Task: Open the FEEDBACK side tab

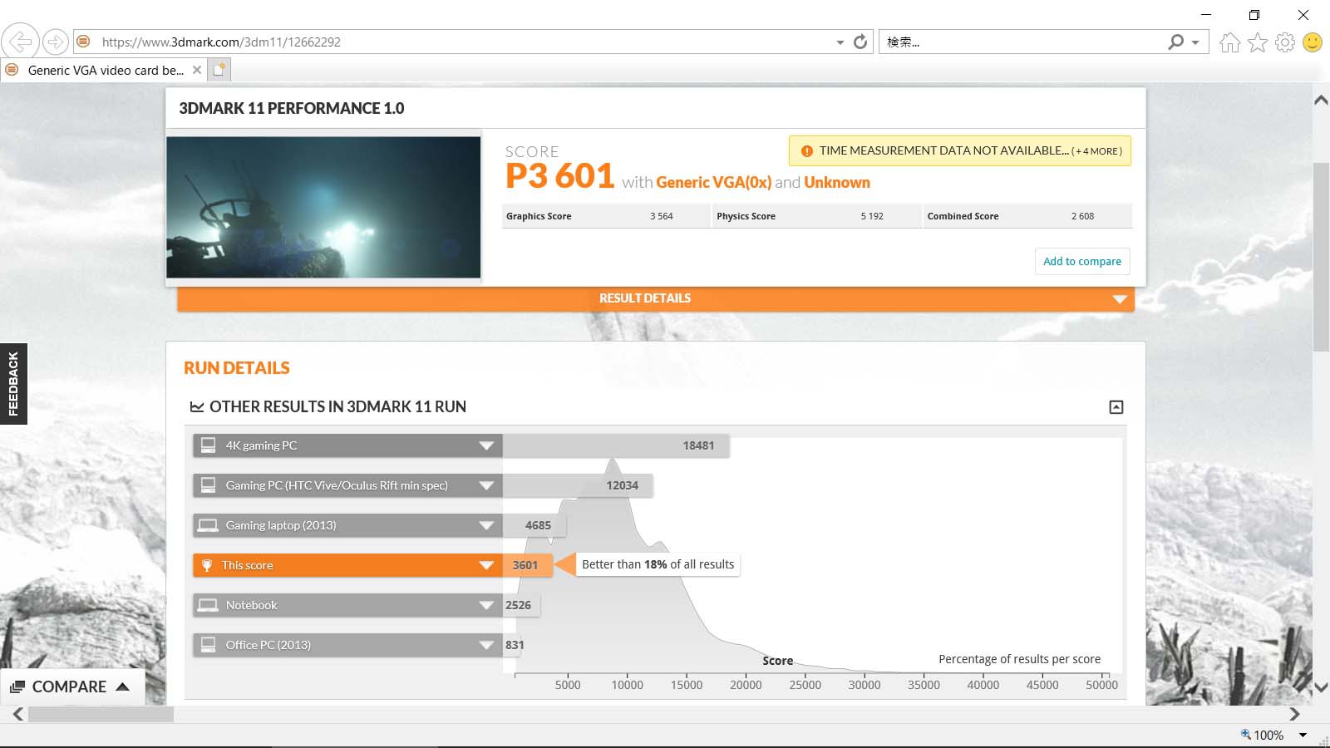Action: click(x=13, y=384)
